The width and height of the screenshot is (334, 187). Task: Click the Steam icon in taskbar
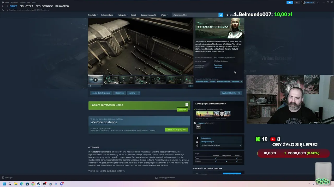click(x=39, y=184)
